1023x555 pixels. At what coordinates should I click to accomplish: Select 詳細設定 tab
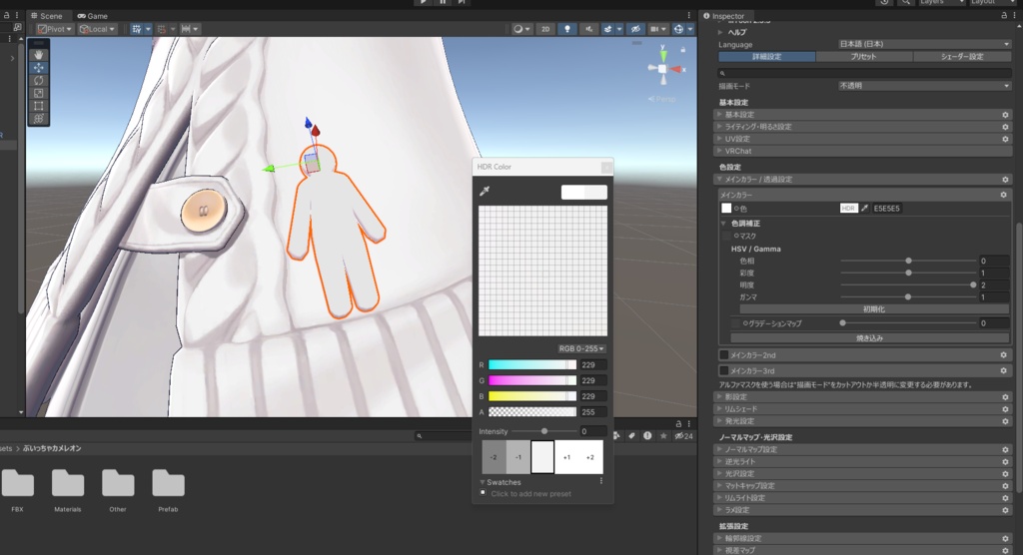pos(766,57)
